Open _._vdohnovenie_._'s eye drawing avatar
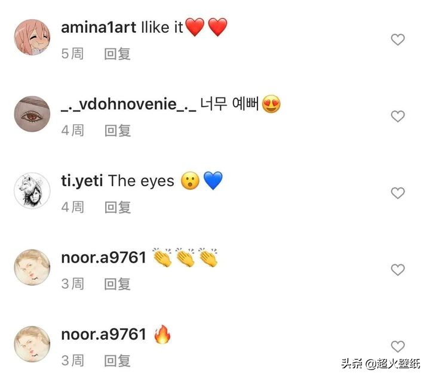430x379 pixels. [x=32, y=113]
